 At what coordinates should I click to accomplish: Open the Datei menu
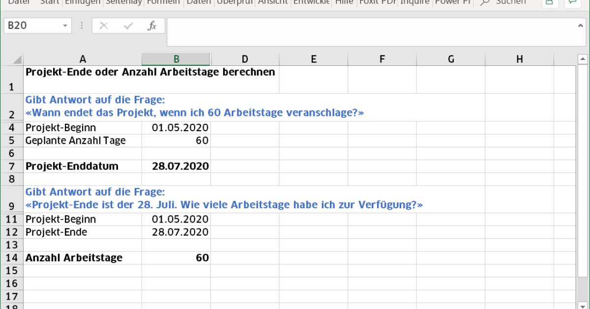click(19, 2)
